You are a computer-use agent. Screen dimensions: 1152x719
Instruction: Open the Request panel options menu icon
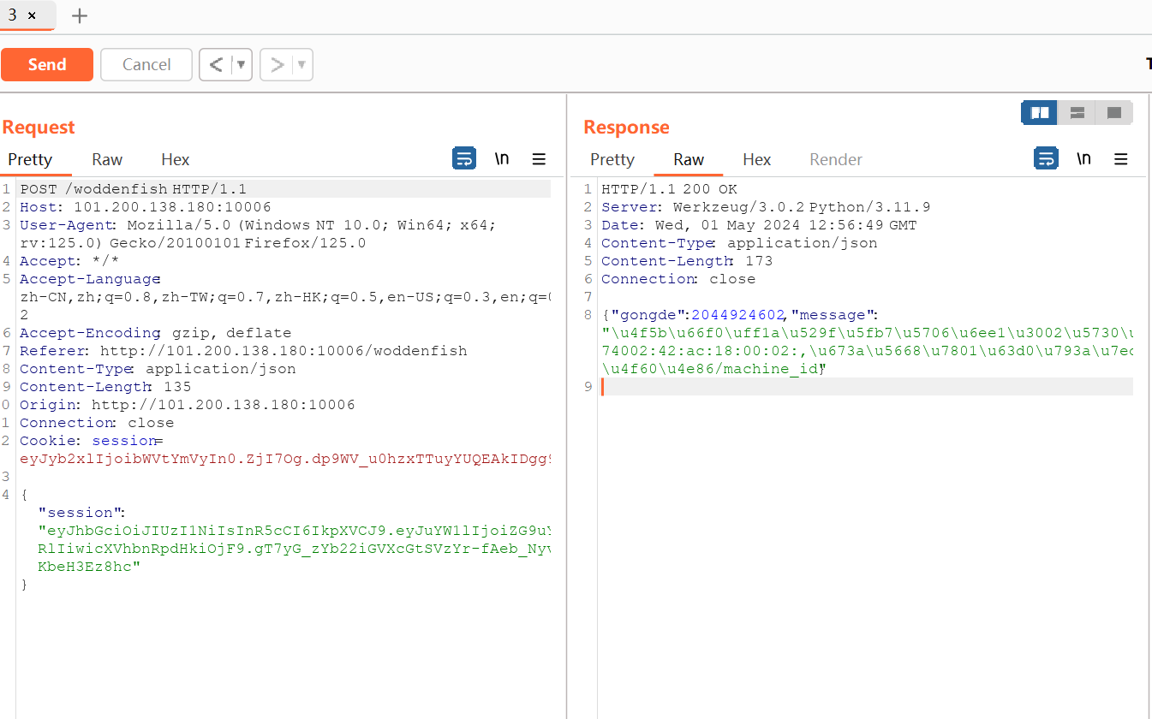point(539,158)
